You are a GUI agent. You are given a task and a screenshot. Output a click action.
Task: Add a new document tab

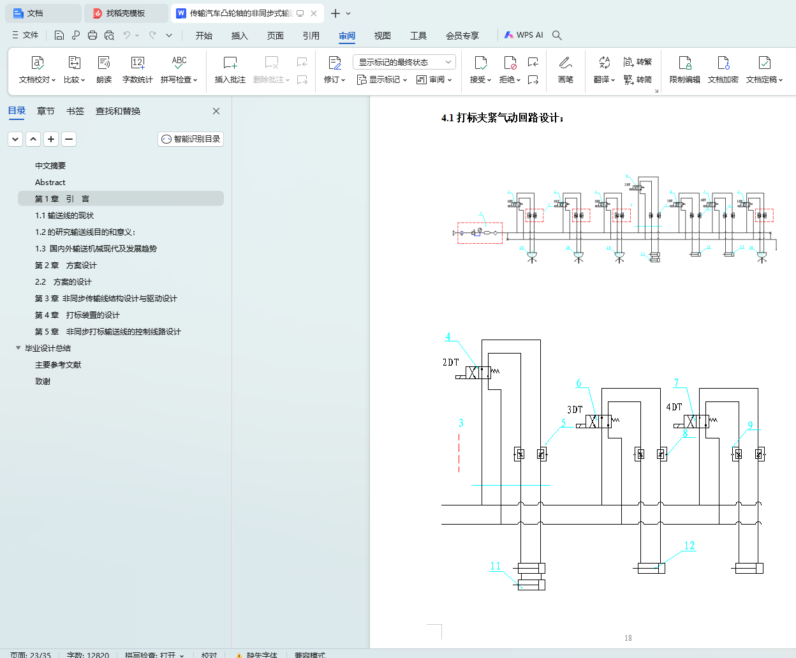click(x=335, y=13)
